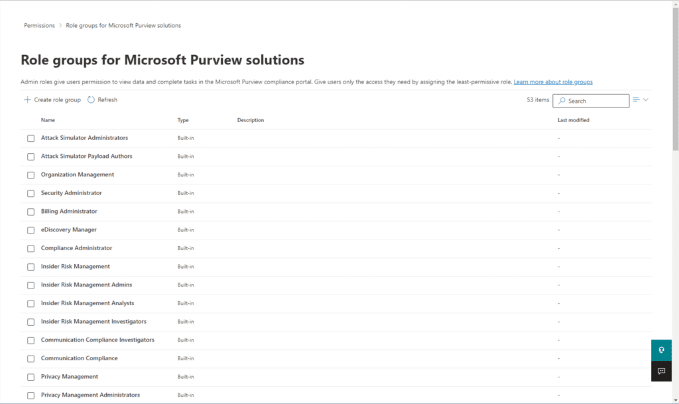Screen dimensions: 679x404
Task: Open the Organization Management role group
Action: [78, 174]
